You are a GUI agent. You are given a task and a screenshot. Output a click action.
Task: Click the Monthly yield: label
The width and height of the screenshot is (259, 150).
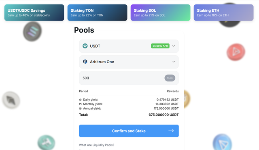pos(93,104)
